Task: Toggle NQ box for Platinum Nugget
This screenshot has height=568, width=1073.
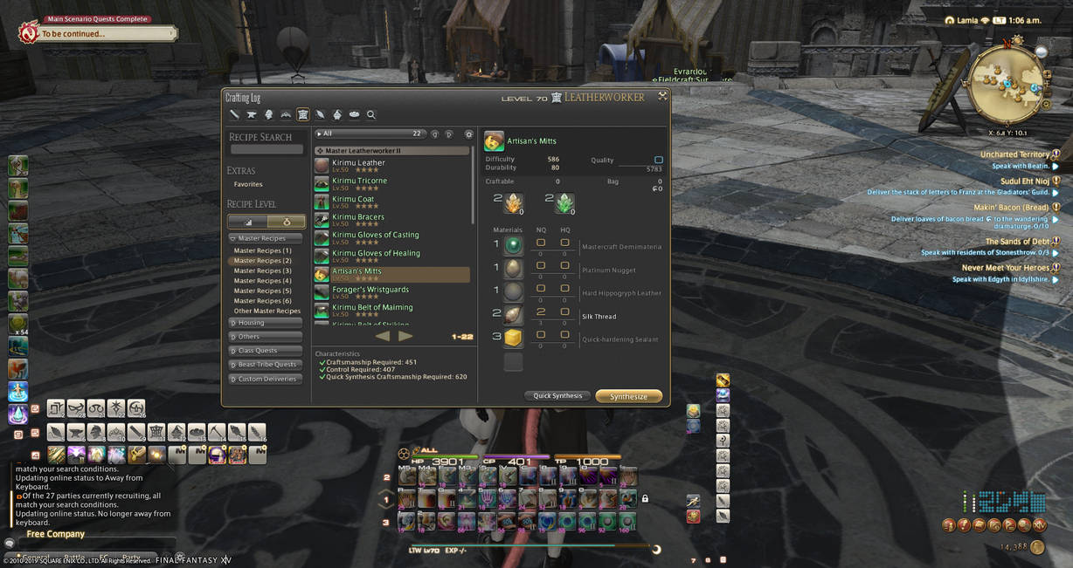Action: pos(541,265)
